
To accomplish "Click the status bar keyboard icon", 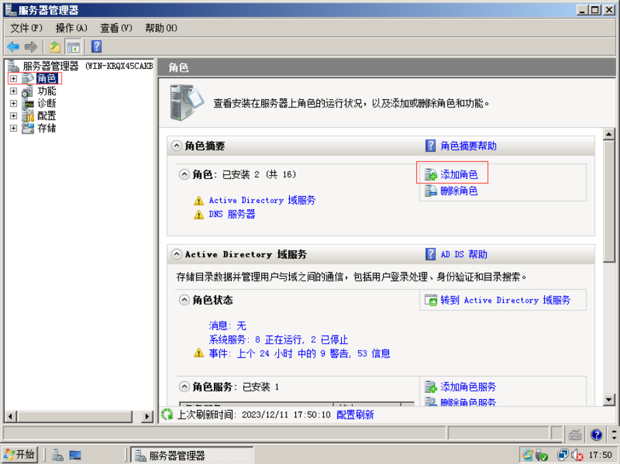I will pos(575,435).
